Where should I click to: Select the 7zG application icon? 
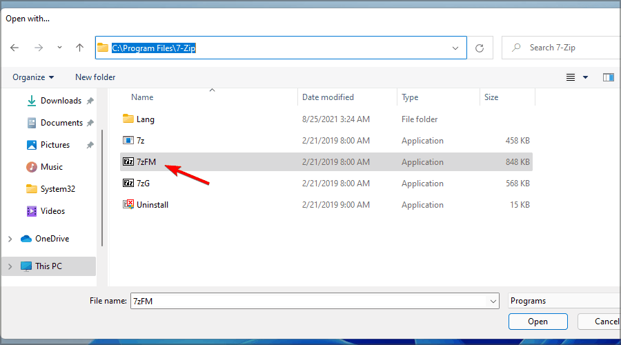pyautogui.click(x=128, y=184)
